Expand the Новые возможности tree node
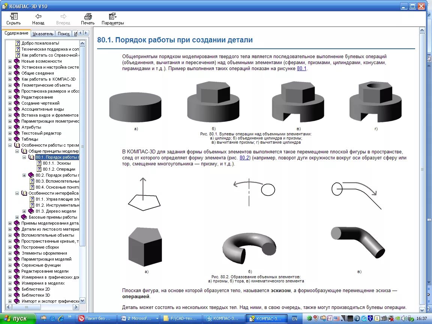 click(10, 61)
